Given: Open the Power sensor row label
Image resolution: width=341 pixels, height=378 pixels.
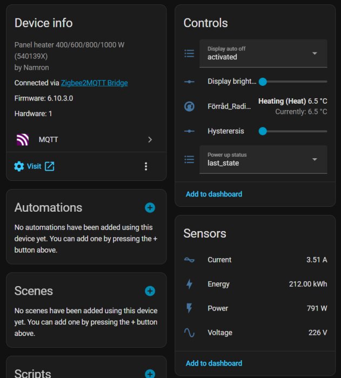Looking at the screenshot, I should [x=218, y=308].
